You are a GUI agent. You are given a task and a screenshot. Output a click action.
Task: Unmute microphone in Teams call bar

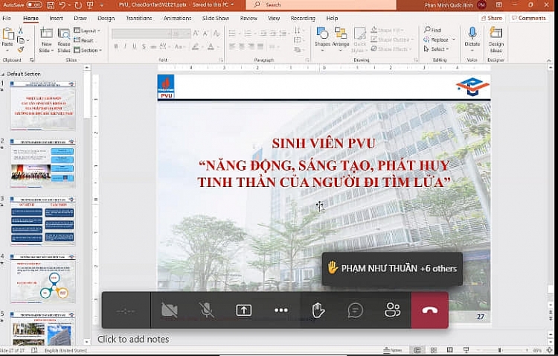pos(206,310)
